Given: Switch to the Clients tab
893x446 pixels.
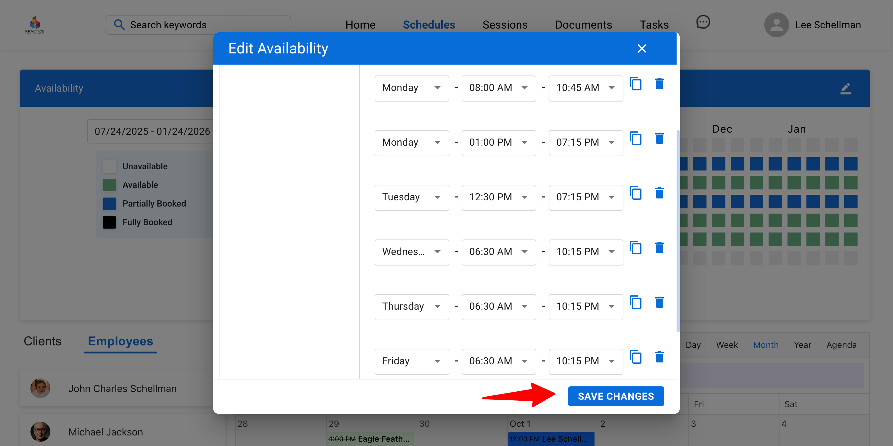Looking at the screenshot, I should 42,341.
